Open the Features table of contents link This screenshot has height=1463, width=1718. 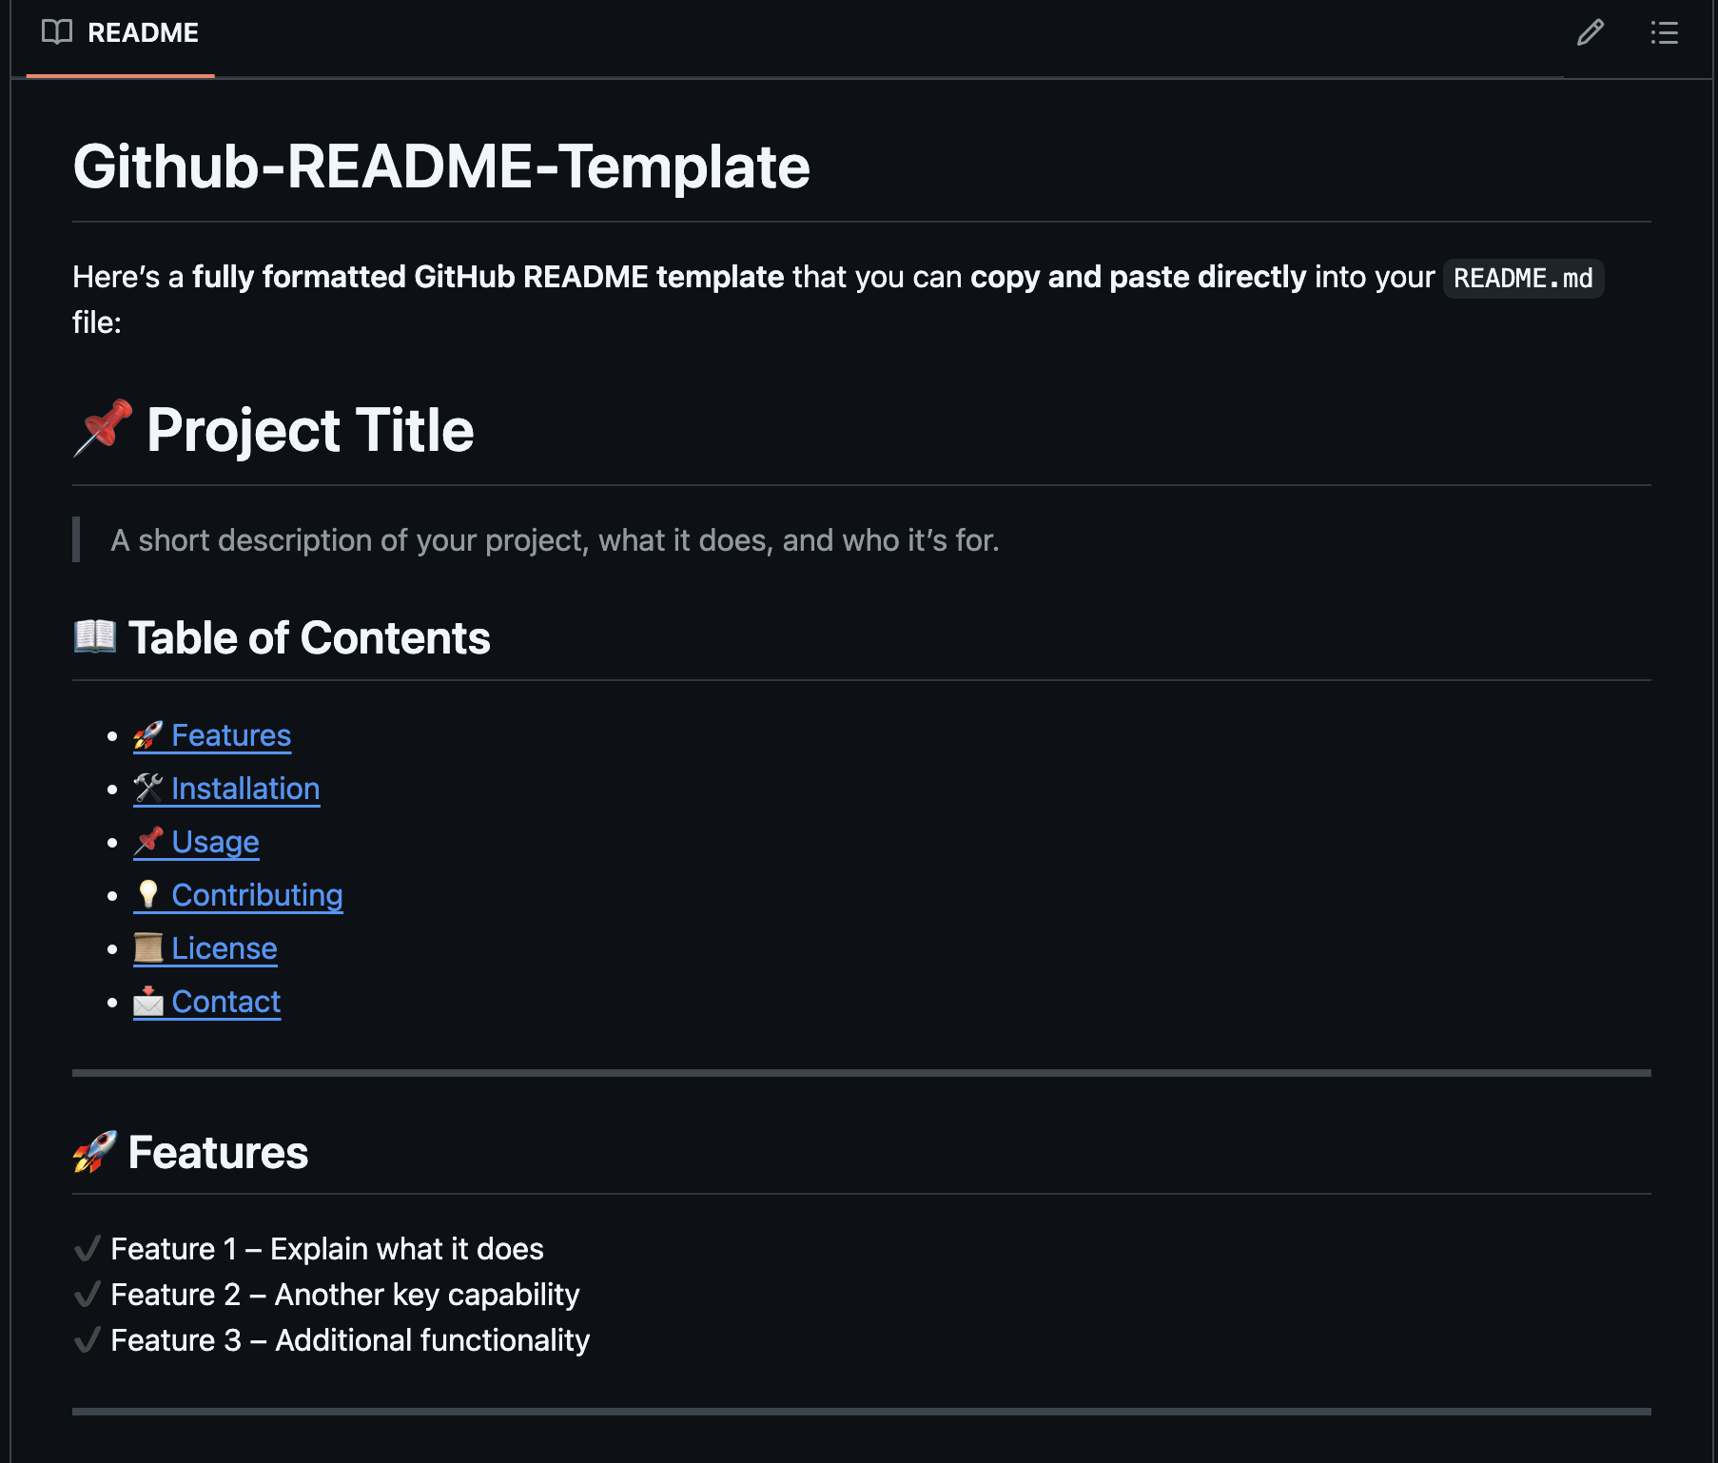click(x=212, y=735)
